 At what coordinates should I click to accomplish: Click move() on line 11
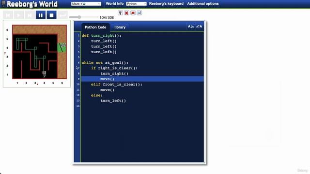(x=108, y=90)
